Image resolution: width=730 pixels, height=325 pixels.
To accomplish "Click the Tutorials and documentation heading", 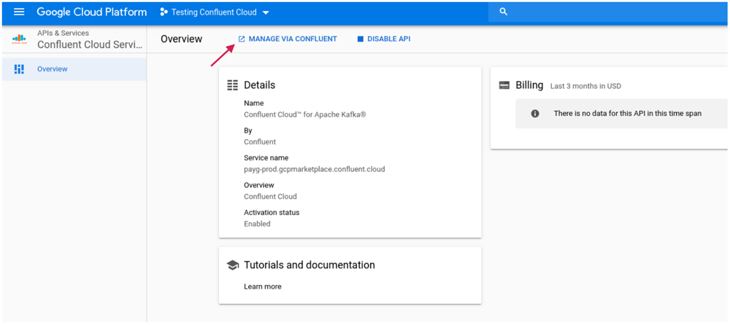I will click(x=309, y=265).
